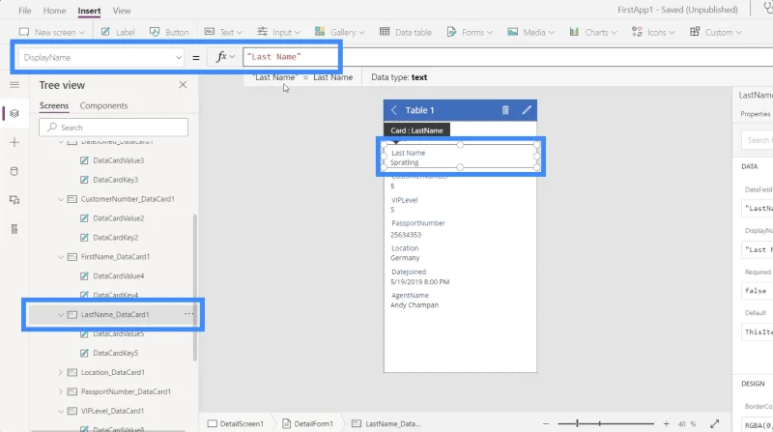Image resolution: width=773 pixels, height=432 pixels.
Task: Click the Tree view search box
Action: click(x=113, y=128)
